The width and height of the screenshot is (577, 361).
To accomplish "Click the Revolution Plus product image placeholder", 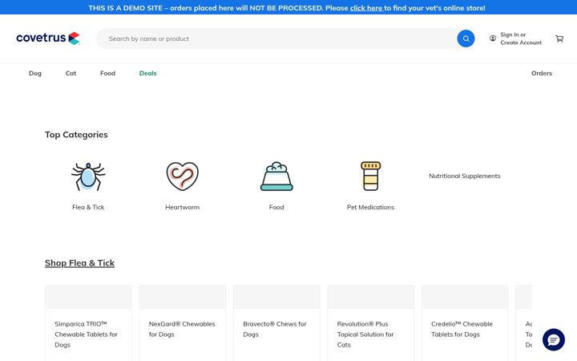I will pyautogui.click(x=370, y=297).
